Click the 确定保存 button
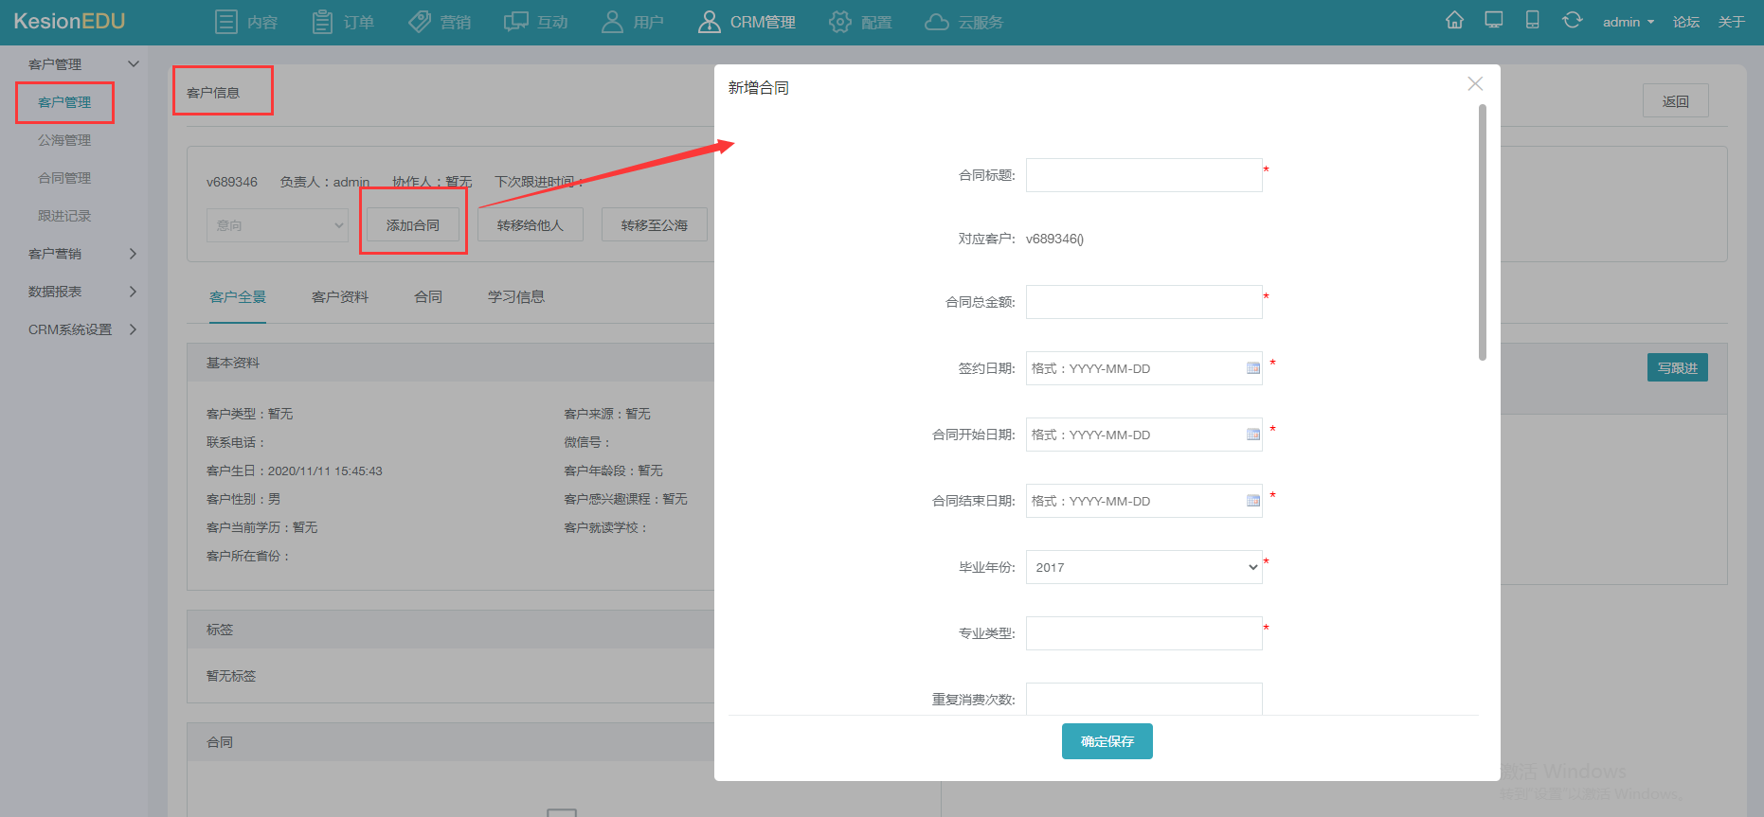Image resolution: width=1764 pixels, height=817 pixels. 1107,741
